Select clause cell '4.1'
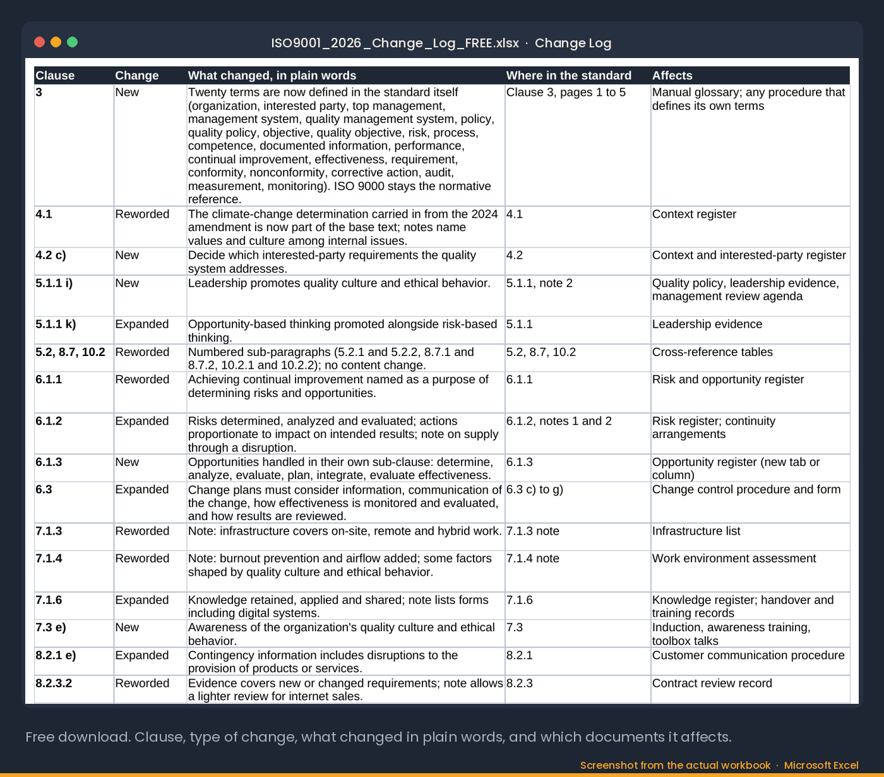This screenshot has width=884, height=777. pos(74,227)
